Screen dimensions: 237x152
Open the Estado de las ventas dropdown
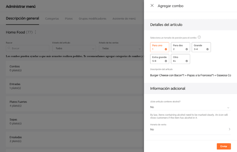121,48
